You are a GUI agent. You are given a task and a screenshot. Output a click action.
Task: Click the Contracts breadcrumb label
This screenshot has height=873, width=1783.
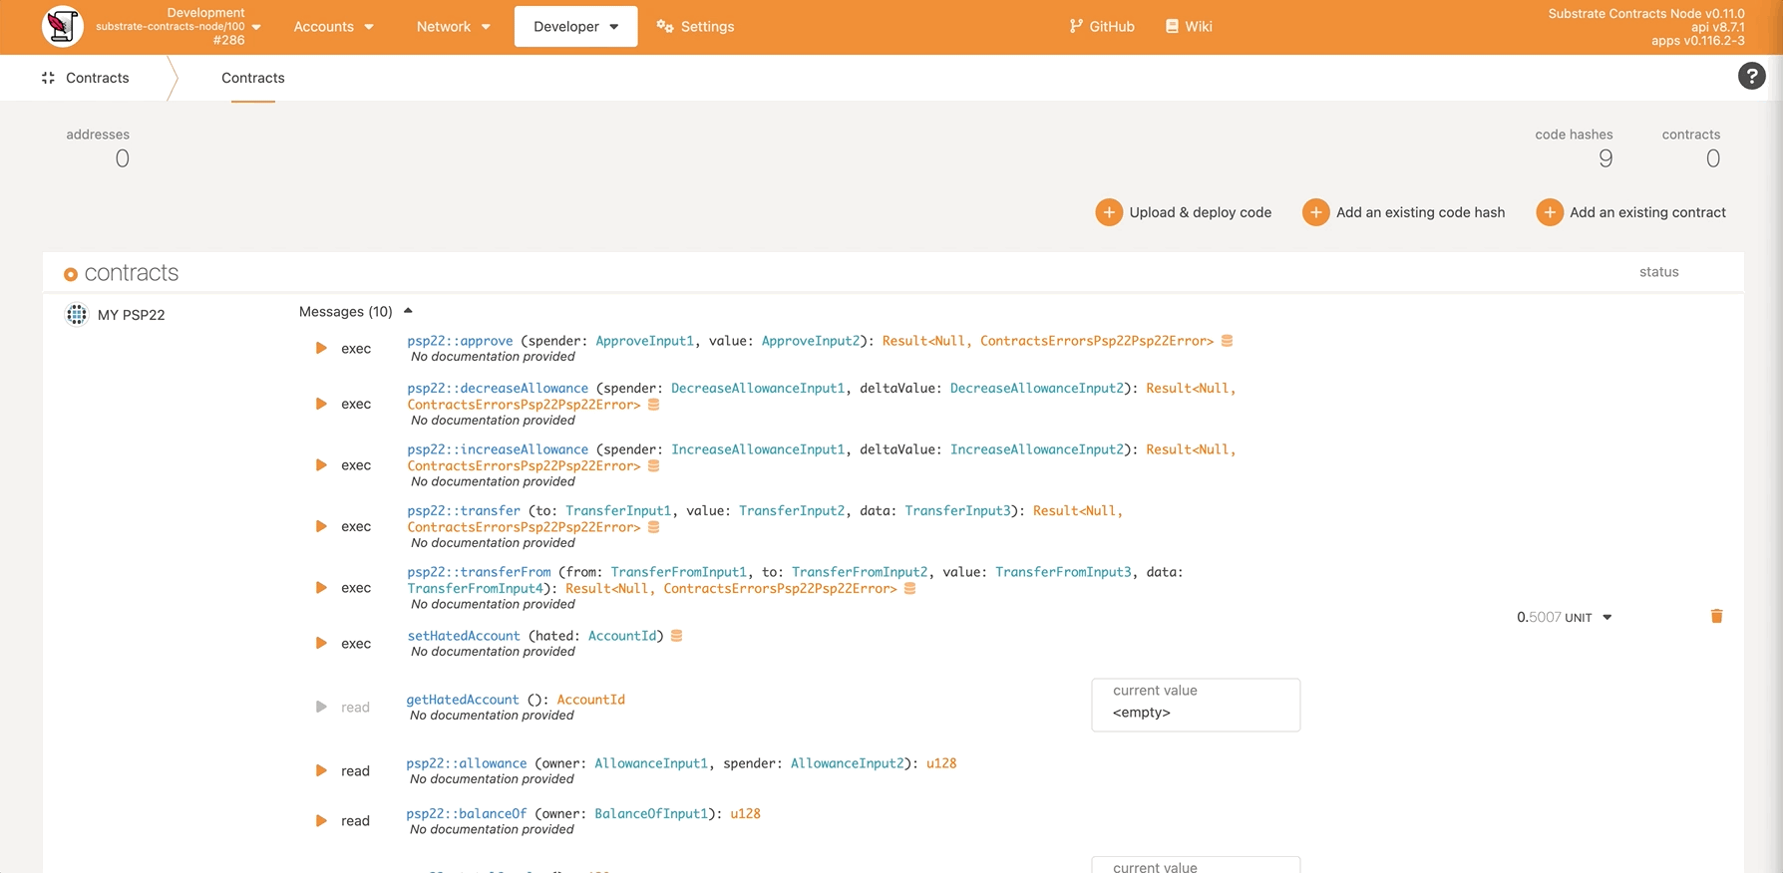click(97, 78)
